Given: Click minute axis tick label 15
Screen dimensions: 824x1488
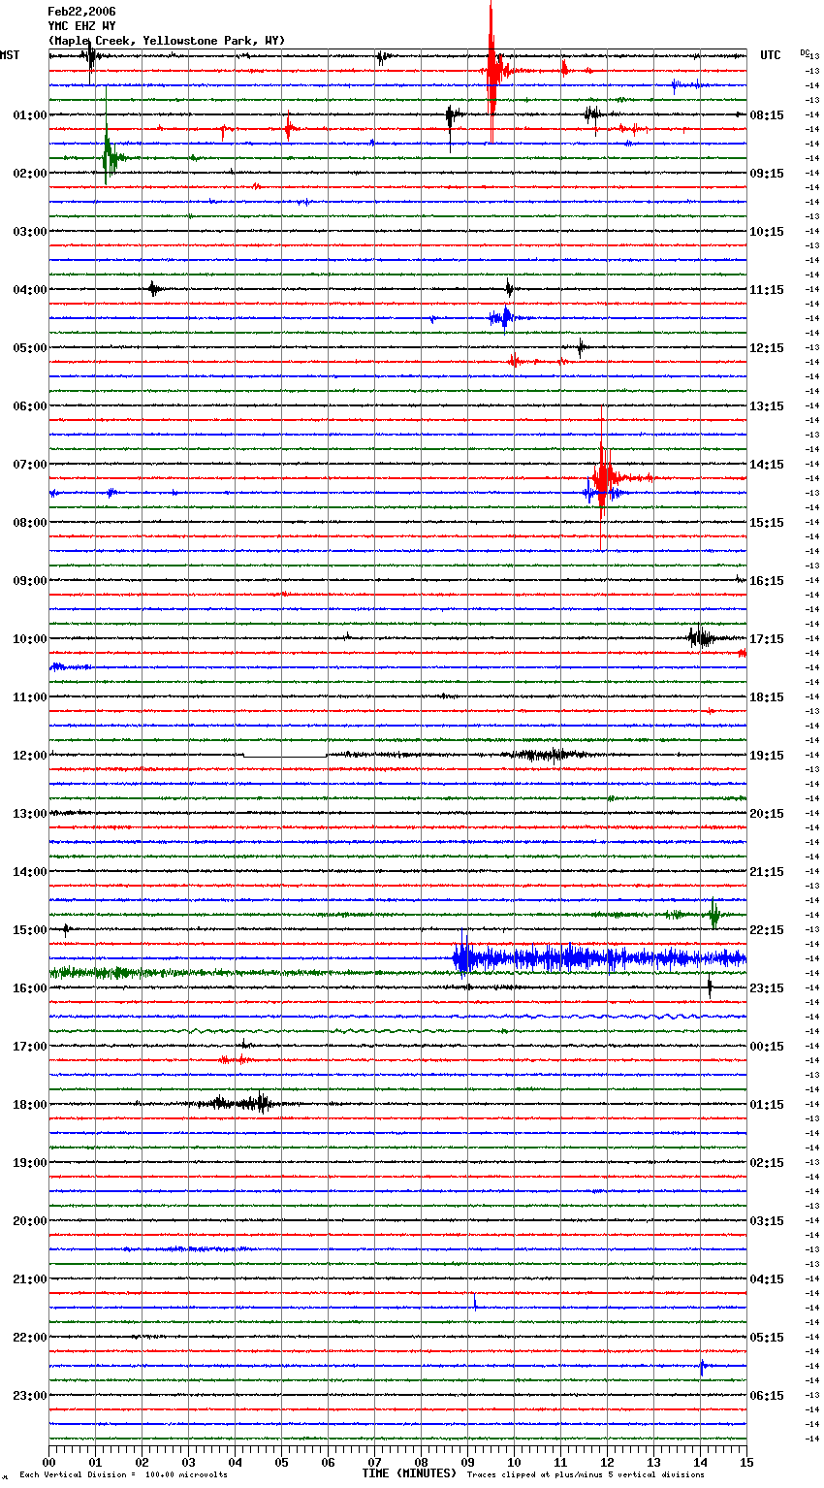Looking at the screenshot, I should click(x=746, y=1462).
